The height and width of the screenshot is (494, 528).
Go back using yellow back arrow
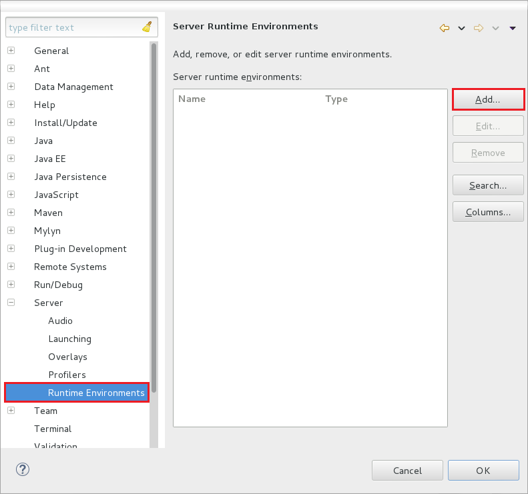click(445, 28)
